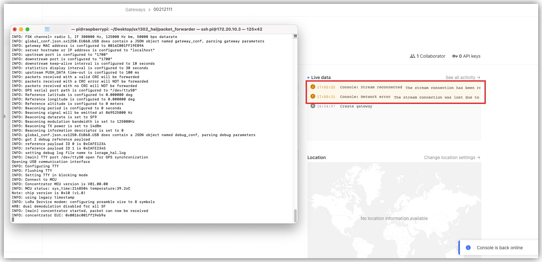The image size is (542, 262).
Task: Click the gateway MAC address line in terminal
Action: click(x=78, y=46)
